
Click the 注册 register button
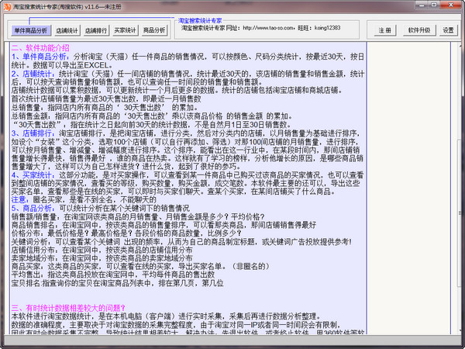pos(384,30)
